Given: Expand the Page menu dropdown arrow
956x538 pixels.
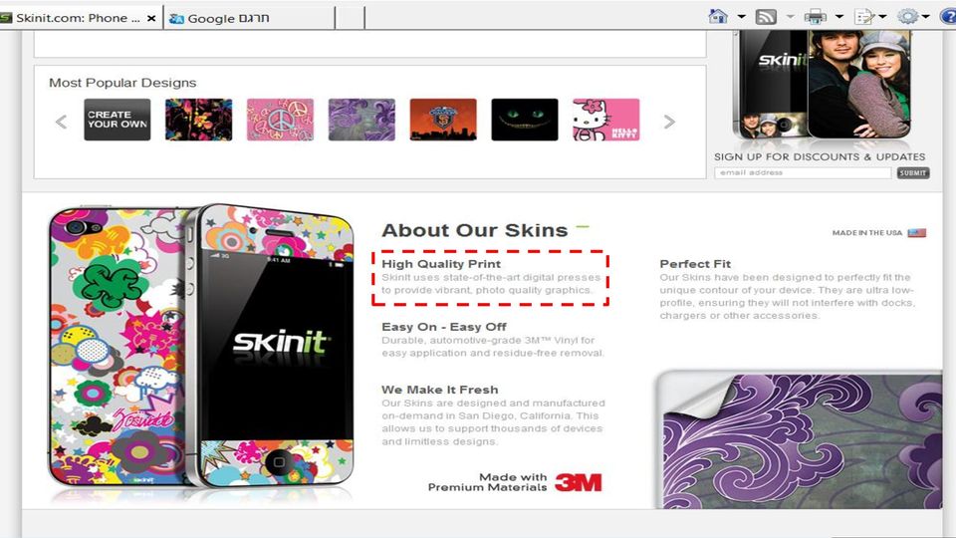Looking at the screenshot, I should 882,17.
